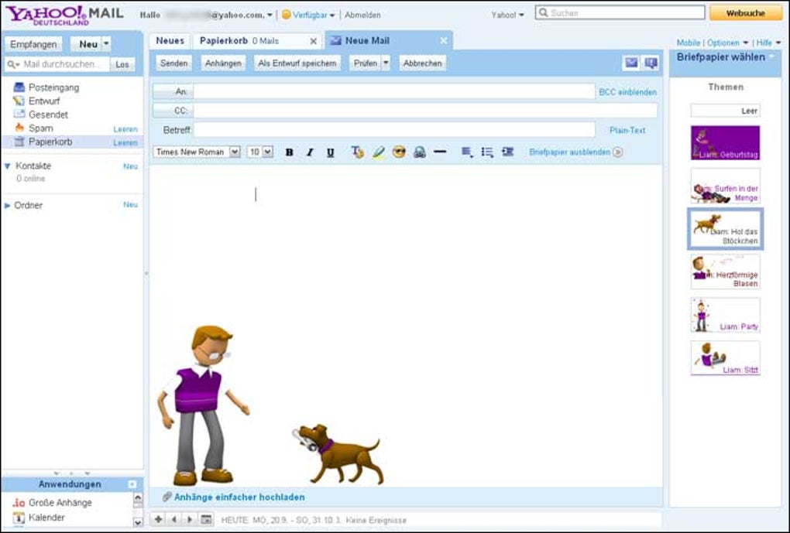Open the text color picker icon
Viewport: 790px width, 533px height.
tap(357, 153)
